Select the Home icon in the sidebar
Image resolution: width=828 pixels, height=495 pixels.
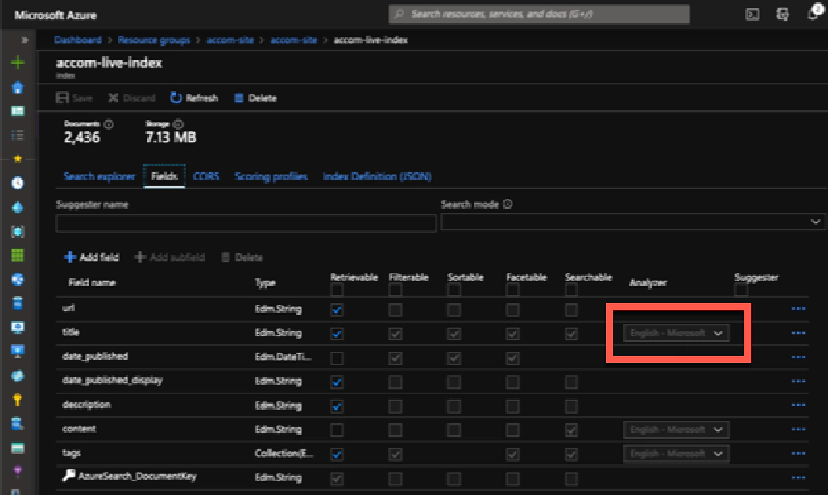pyautogui.click(x=17, y=86)
